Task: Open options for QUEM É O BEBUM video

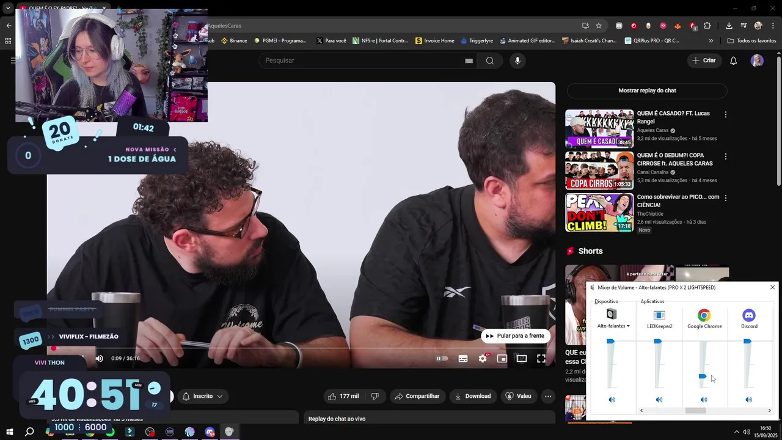Action: click(726, 156)
